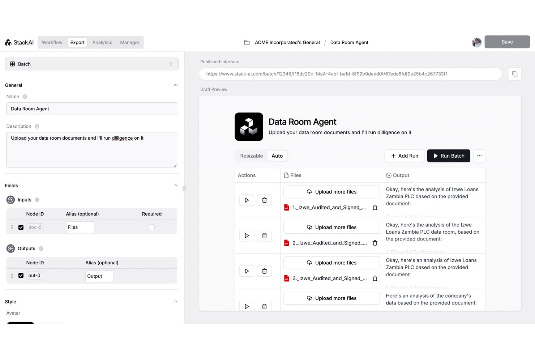Run the fourth batch row

click(x=247, y=306)
